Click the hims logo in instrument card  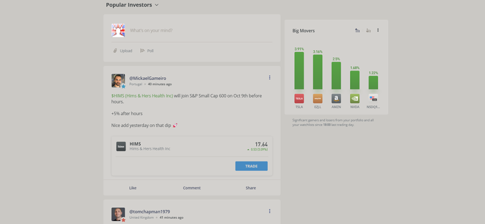coord(121,146)
